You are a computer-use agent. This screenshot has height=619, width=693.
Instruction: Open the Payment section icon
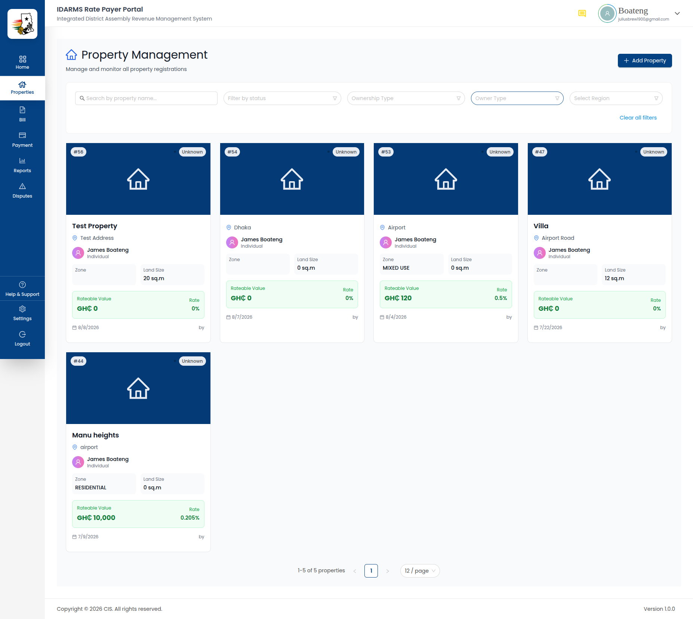(22, 135)
